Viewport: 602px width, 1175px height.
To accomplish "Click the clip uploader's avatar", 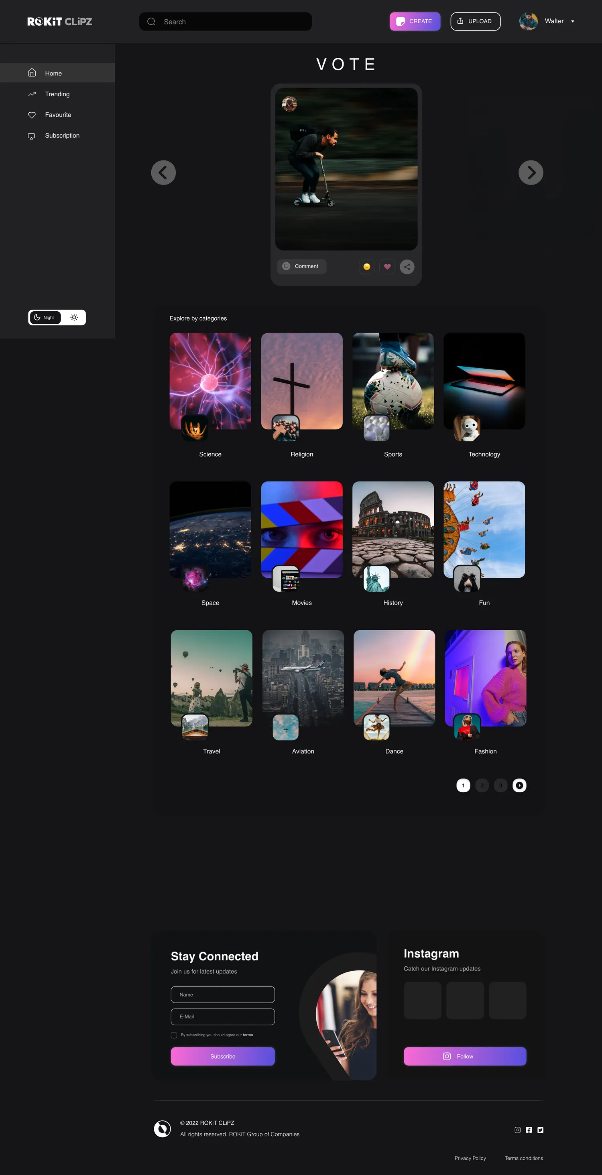I will [x=289, y=103].
